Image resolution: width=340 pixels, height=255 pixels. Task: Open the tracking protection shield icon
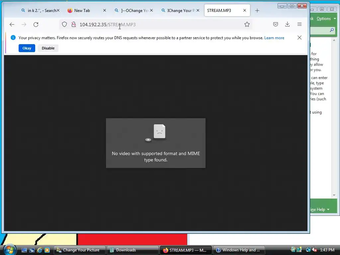pos(64,24)
